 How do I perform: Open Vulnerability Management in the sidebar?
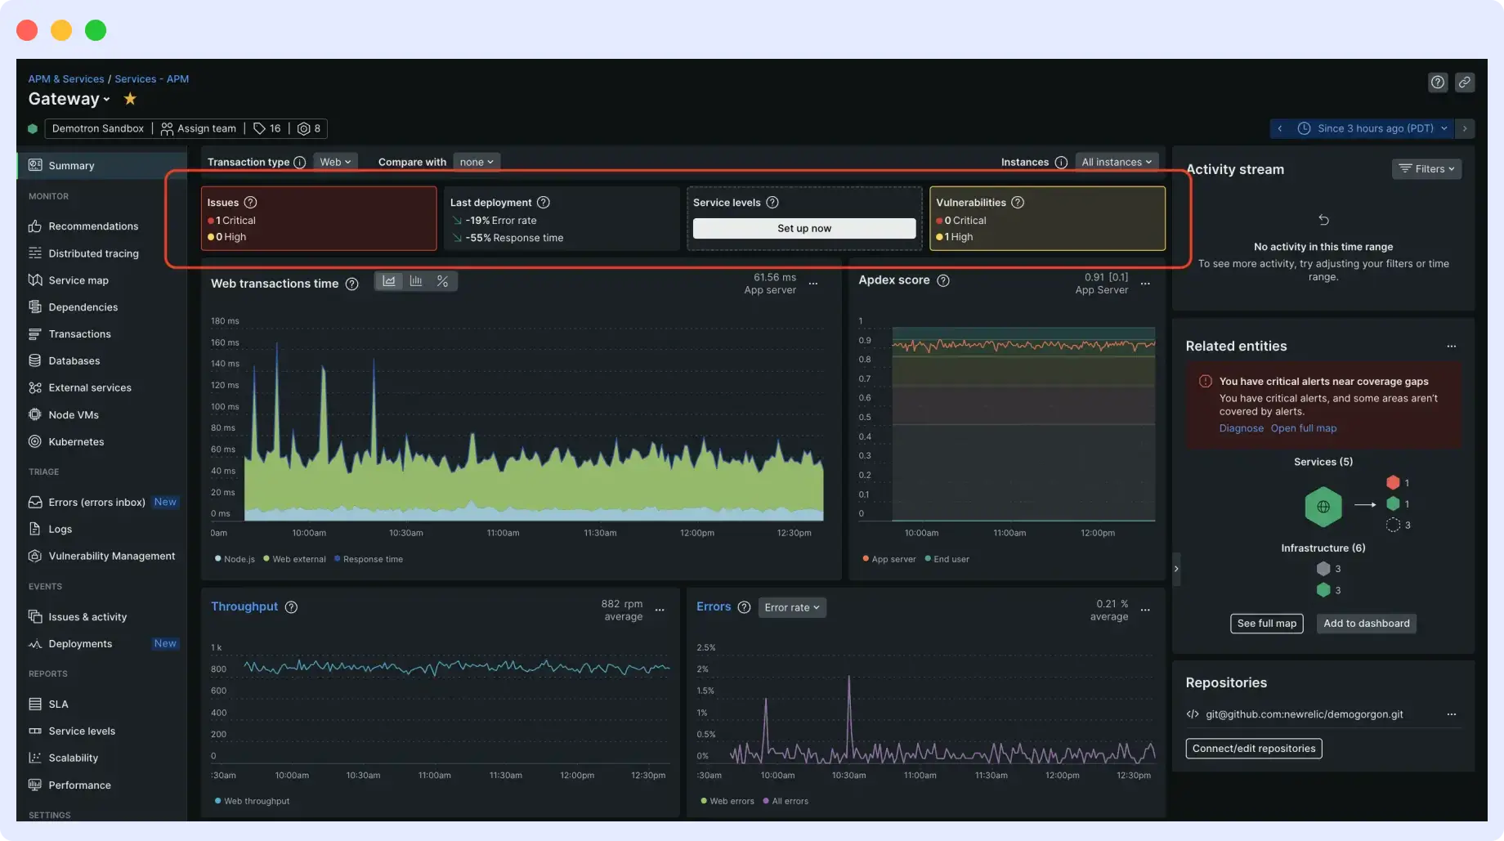112,556
